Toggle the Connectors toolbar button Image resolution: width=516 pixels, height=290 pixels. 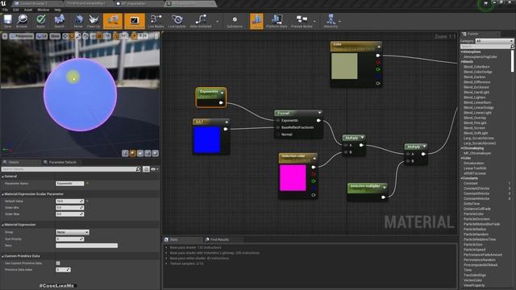113,21
